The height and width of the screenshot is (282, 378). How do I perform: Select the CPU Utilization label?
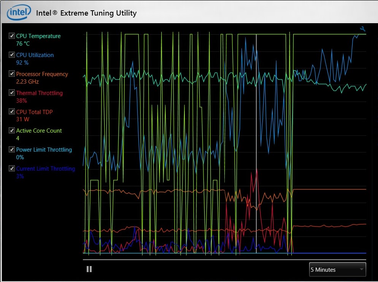click(x=35, y=55)
